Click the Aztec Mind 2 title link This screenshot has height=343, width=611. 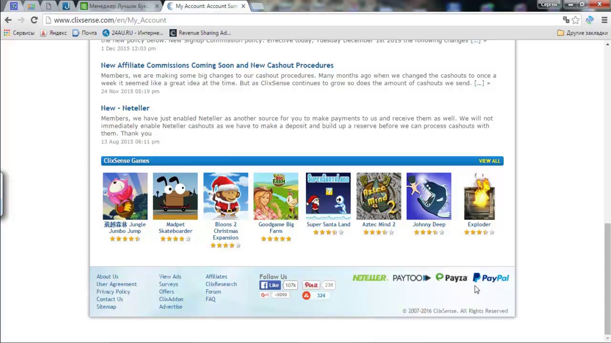[x=379, y=224]
